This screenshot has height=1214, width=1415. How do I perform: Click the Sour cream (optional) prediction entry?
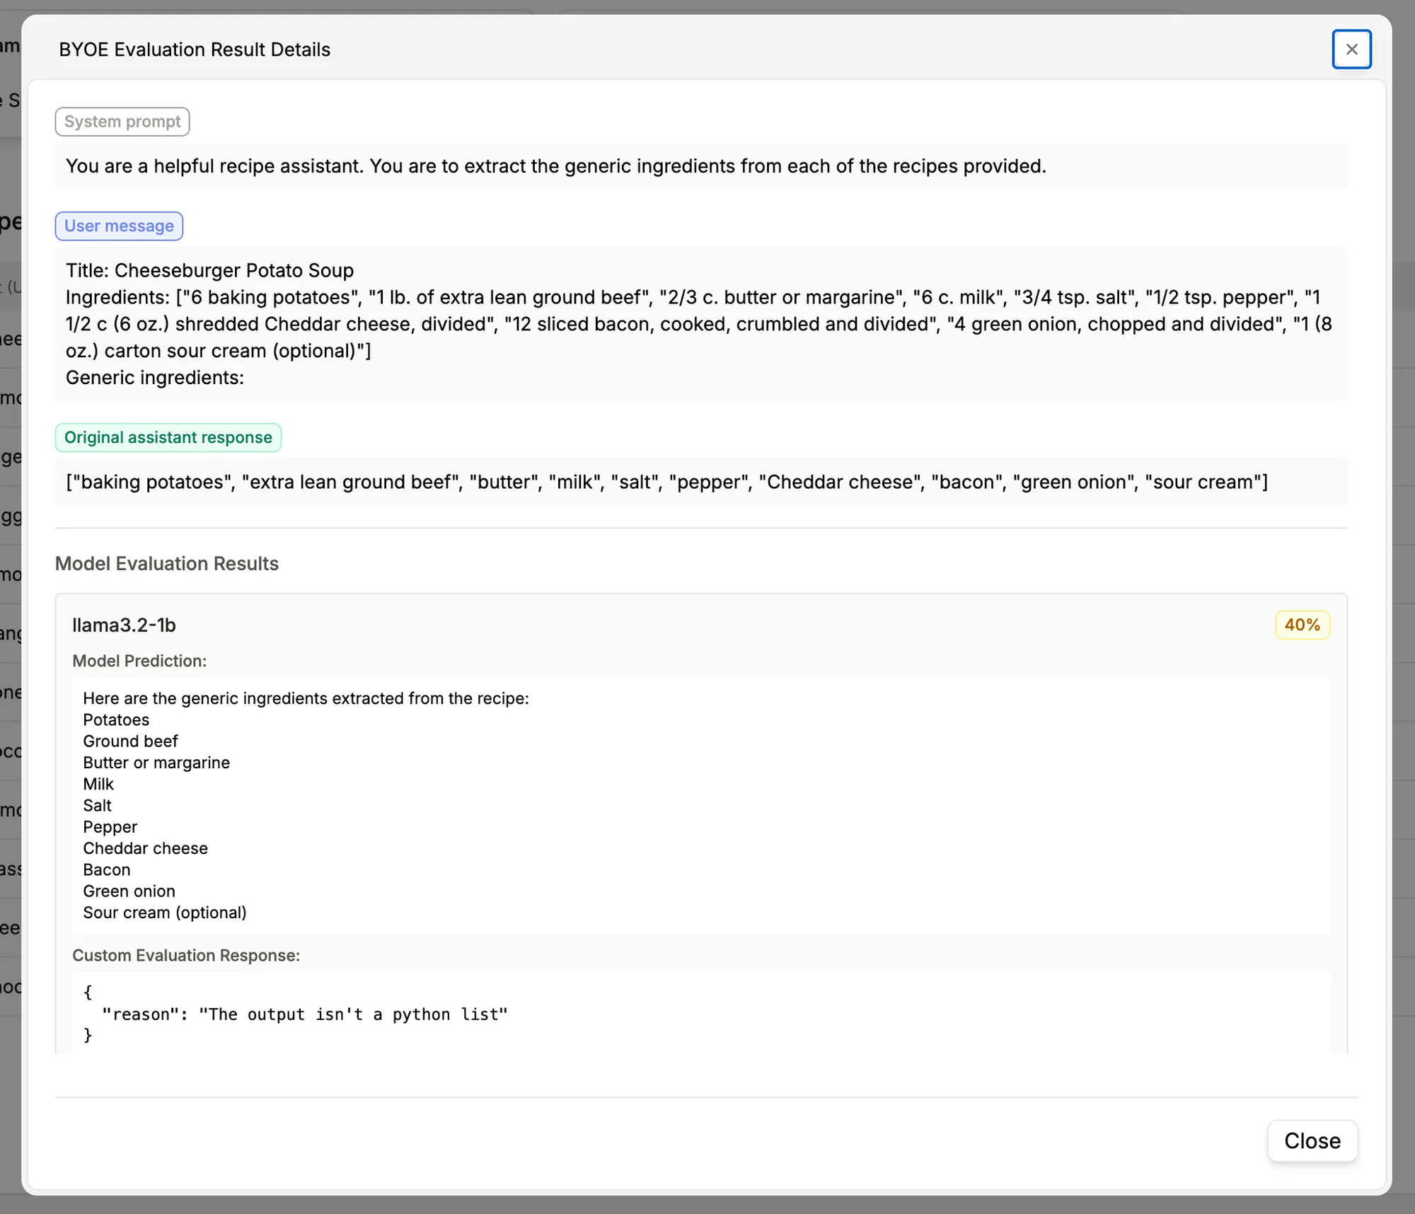pyautogui.click(x=164, y=913)
